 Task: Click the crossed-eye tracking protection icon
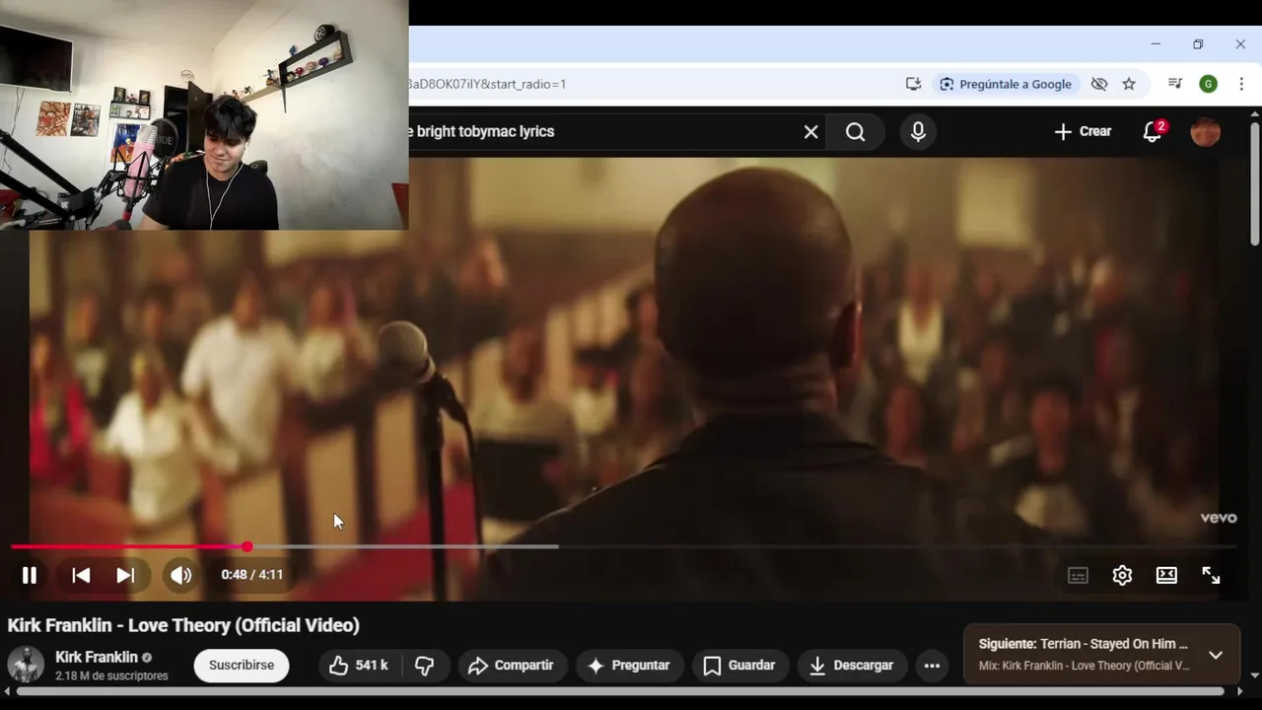point(1099,84)
